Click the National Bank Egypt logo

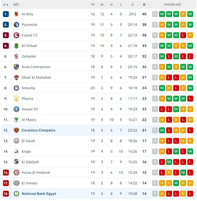pyautogui.click(x=16, y=194)
